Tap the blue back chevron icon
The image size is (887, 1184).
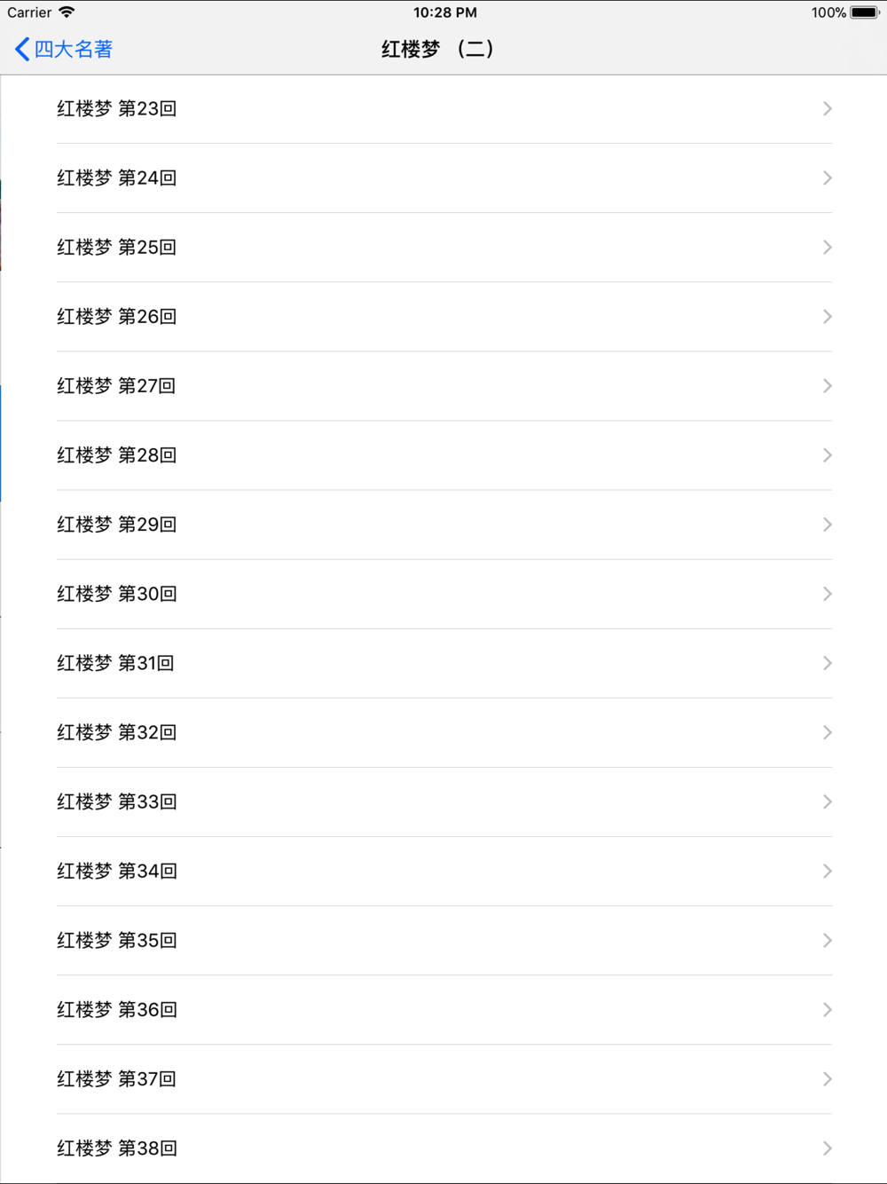tap(22, 49)
